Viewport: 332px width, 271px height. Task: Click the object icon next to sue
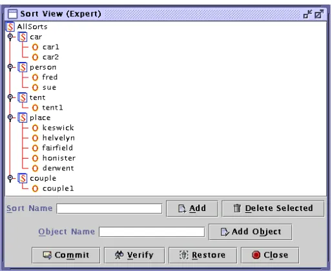coord(35,87)
